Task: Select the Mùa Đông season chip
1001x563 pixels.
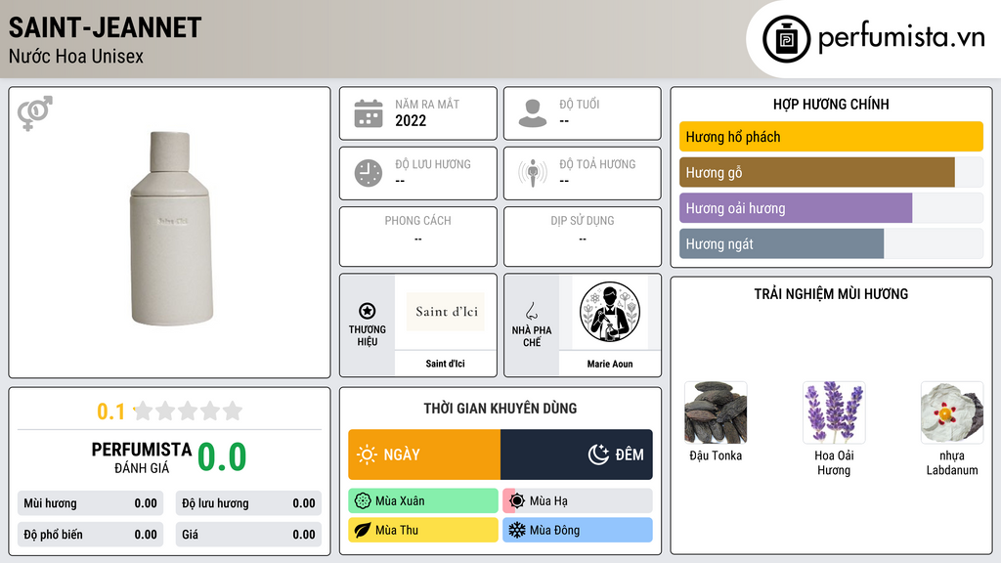Action: [x=578, y=530]
